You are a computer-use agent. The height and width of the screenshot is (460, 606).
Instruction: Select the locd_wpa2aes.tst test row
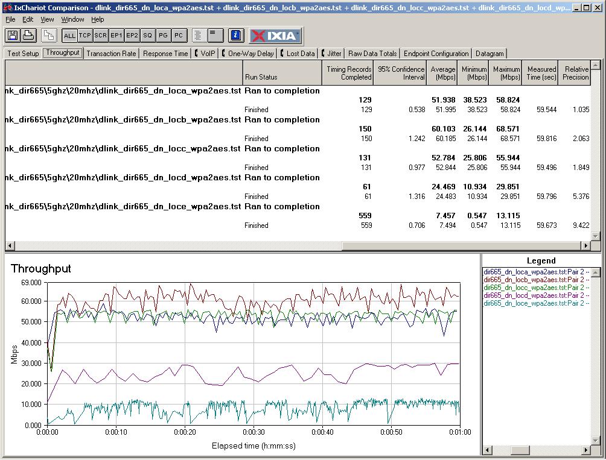pos(298,177)
